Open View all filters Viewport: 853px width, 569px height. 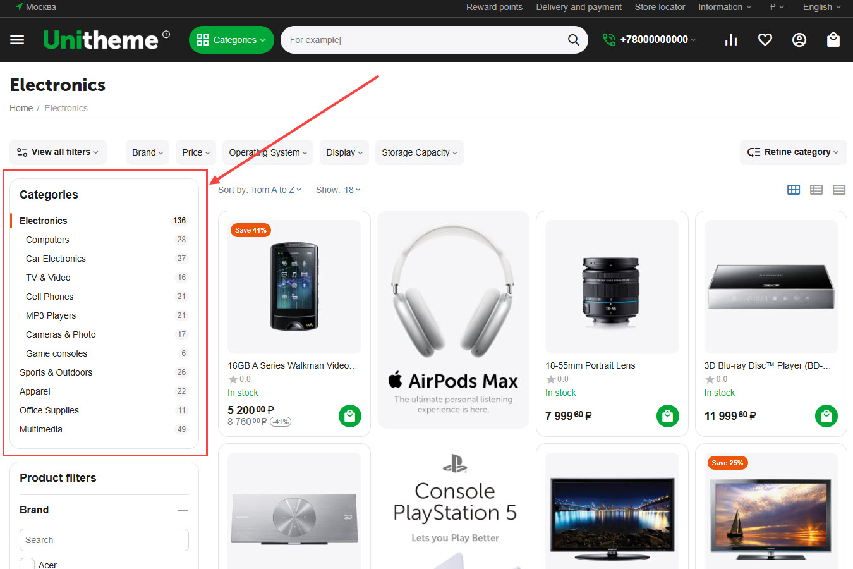[58, 152]
